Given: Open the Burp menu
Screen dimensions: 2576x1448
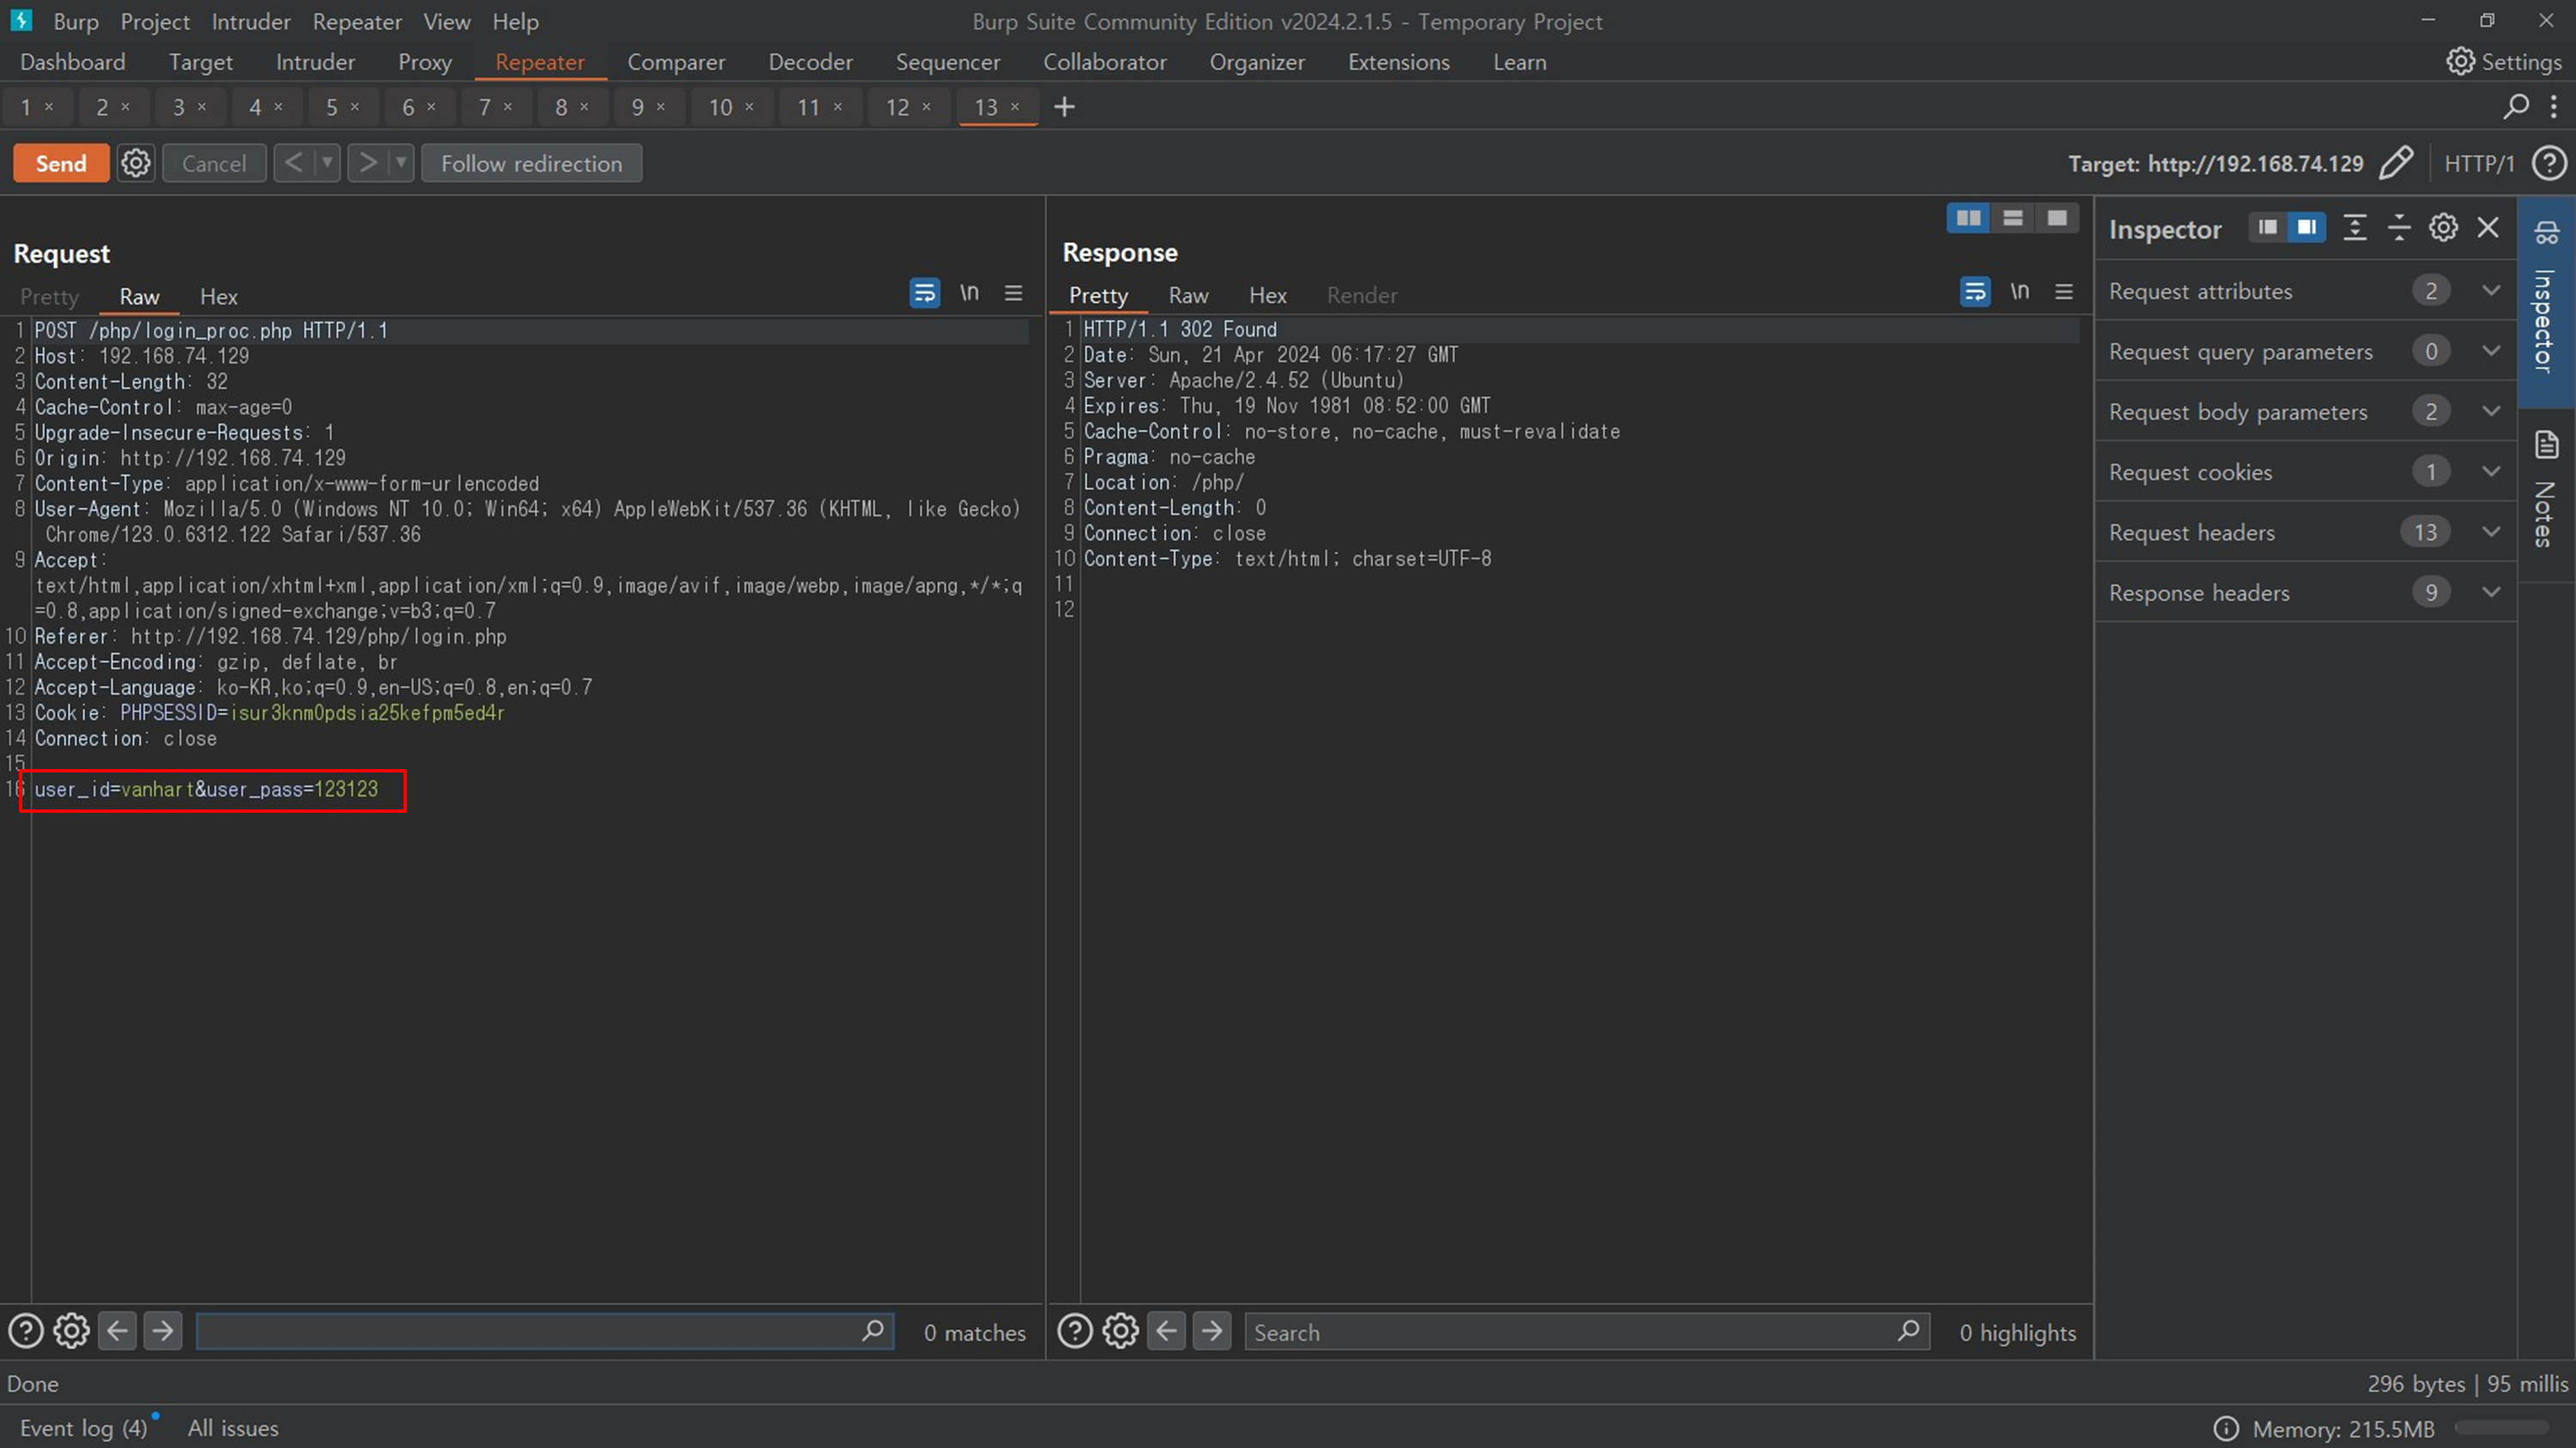Looking at the screenshot, I should (x=75, y=21).
